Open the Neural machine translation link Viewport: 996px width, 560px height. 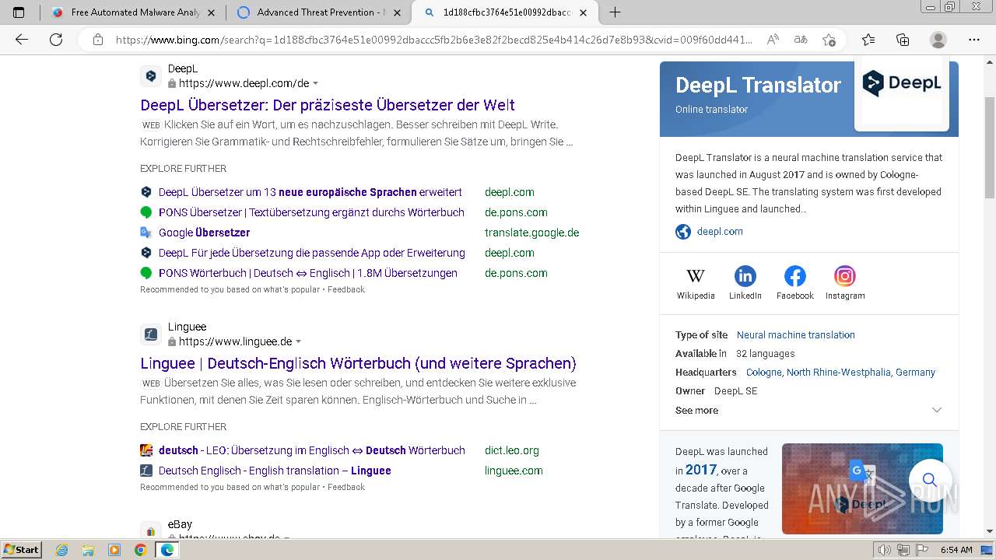click(796, 335)
